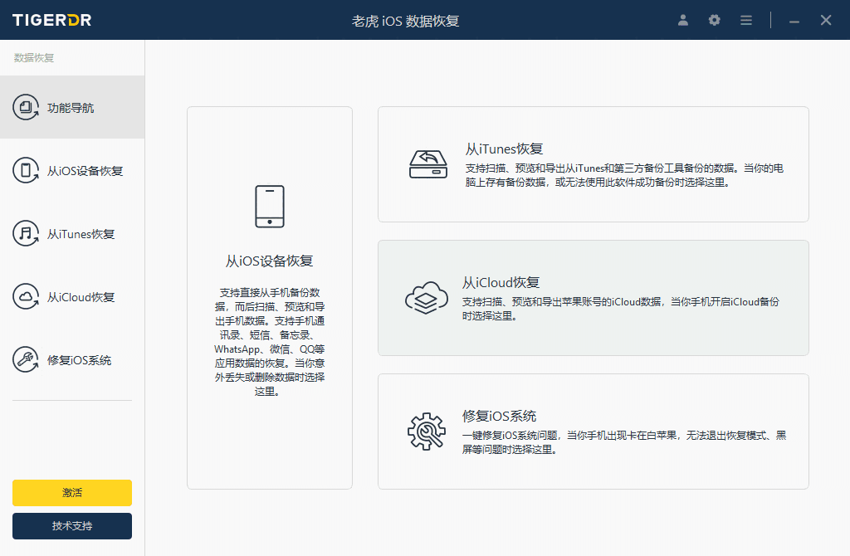Open the 从iTunes恢复 recovery card
The image size is (850, 556).
point(594,163)
